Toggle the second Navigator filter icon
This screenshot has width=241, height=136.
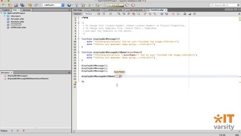click(x=18, y=131)
